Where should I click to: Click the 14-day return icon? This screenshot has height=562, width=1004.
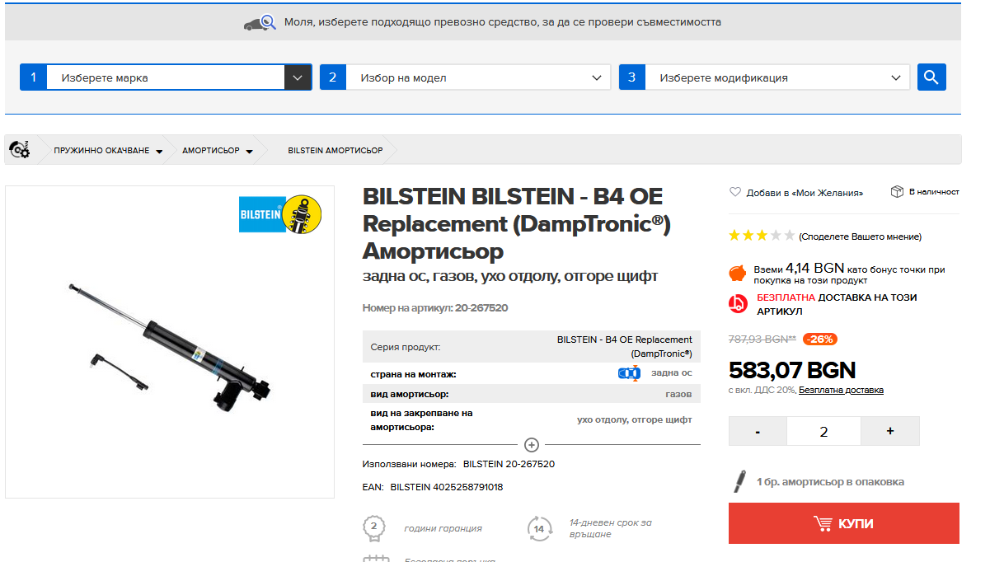(x=539, y=528)
